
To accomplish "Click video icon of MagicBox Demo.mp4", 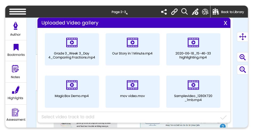I will [72, 85].
